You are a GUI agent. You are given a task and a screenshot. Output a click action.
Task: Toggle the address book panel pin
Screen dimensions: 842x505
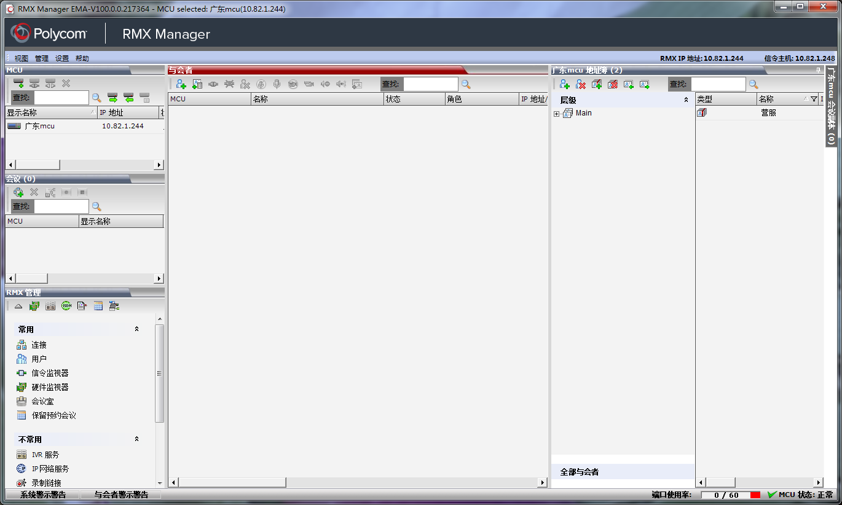point(817,70)
